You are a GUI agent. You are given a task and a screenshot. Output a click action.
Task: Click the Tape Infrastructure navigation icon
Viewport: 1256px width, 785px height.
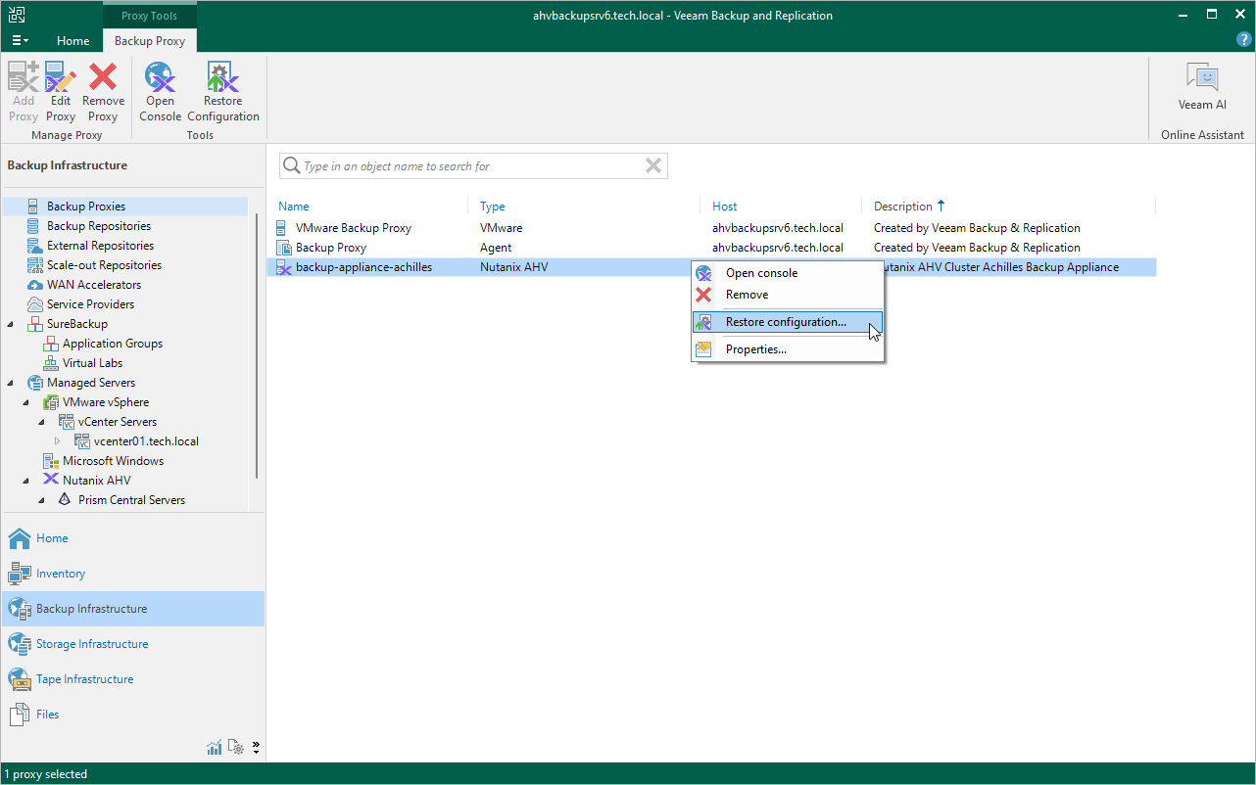pos(20,679)
